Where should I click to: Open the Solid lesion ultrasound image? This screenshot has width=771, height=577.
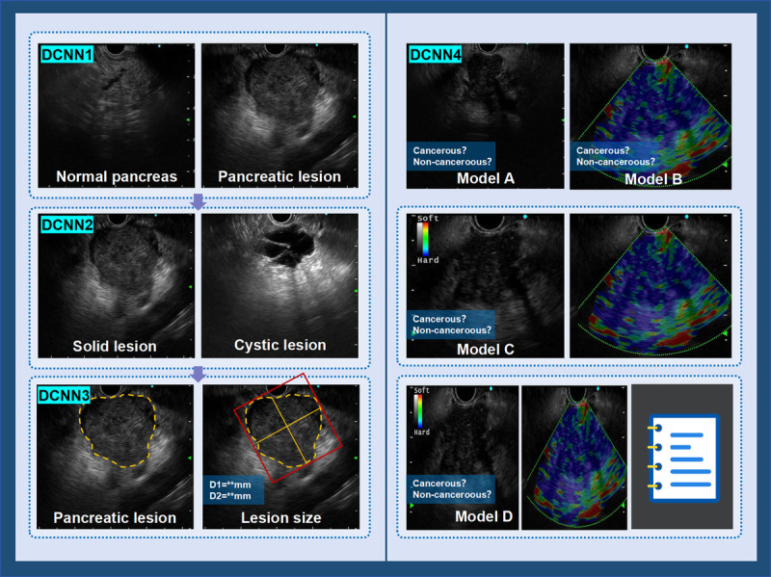pyautogui.click(x=116, y=285)
